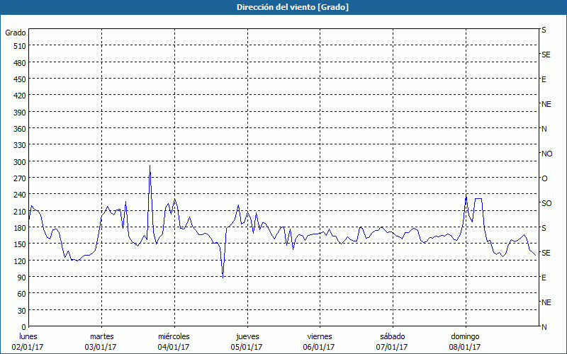
Task: Click the 'miércoles' day label
Action: (174, 336)
